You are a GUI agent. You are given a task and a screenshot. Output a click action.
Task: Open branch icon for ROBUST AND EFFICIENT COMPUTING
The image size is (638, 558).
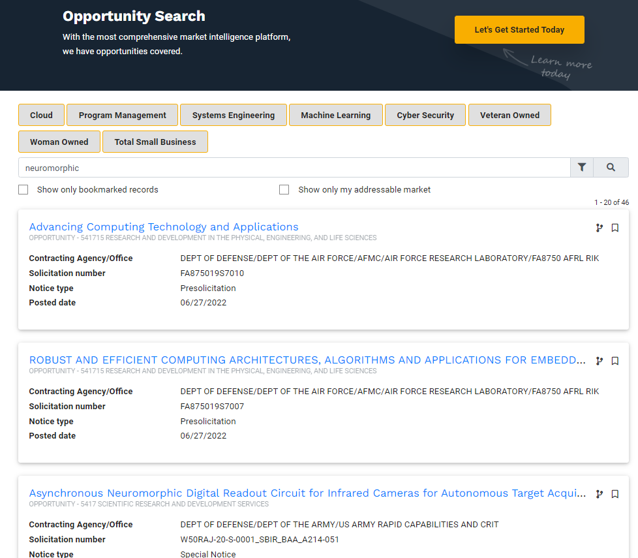(x=600, y=361)
